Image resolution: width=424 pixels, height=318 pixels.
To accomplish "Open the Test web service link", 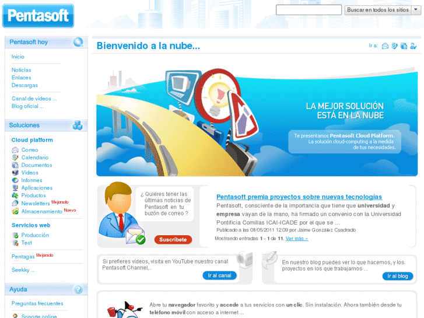I will (26, 243).
